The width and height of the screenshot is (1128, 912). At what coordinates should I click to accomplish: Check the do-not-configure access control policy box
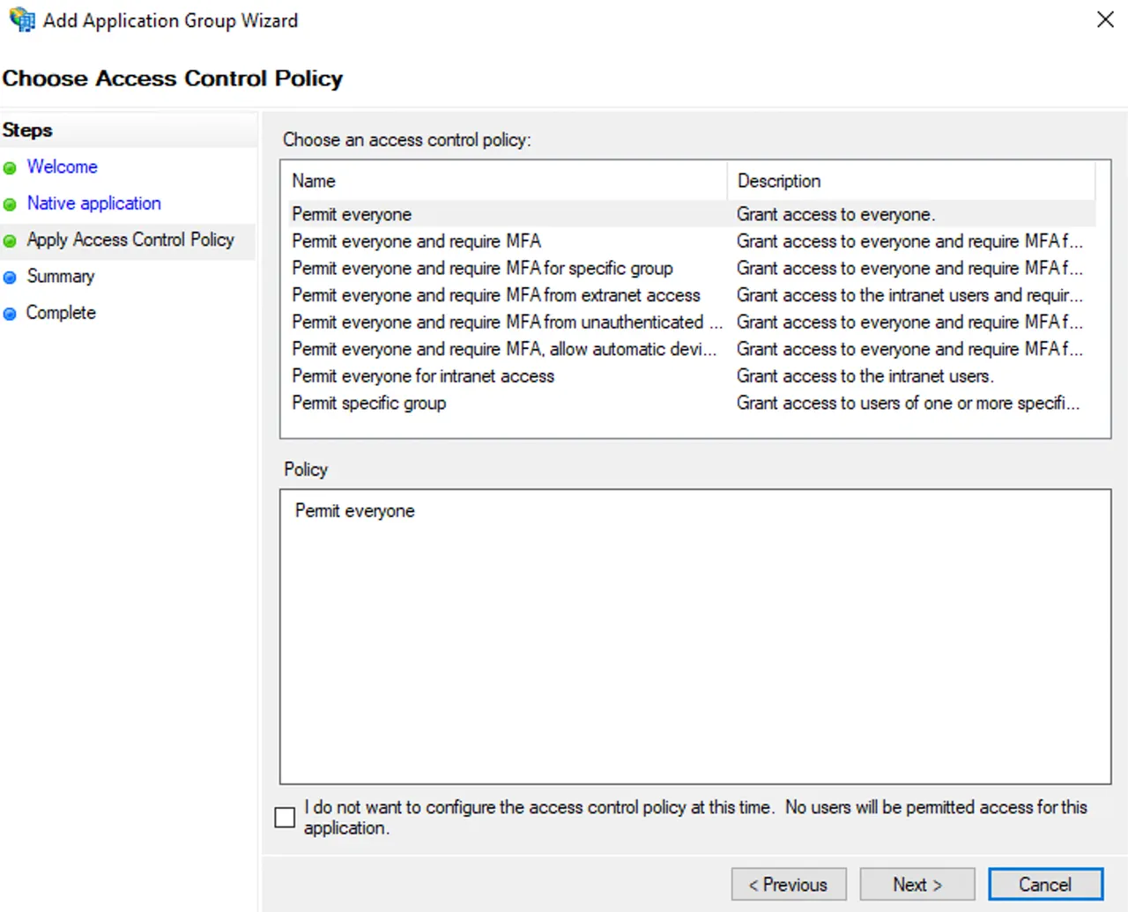pyautogui.click(x=285, y=817)
